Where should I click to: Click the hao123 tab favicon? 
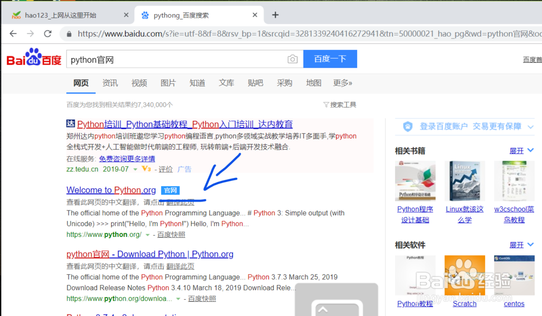[16, 15]
